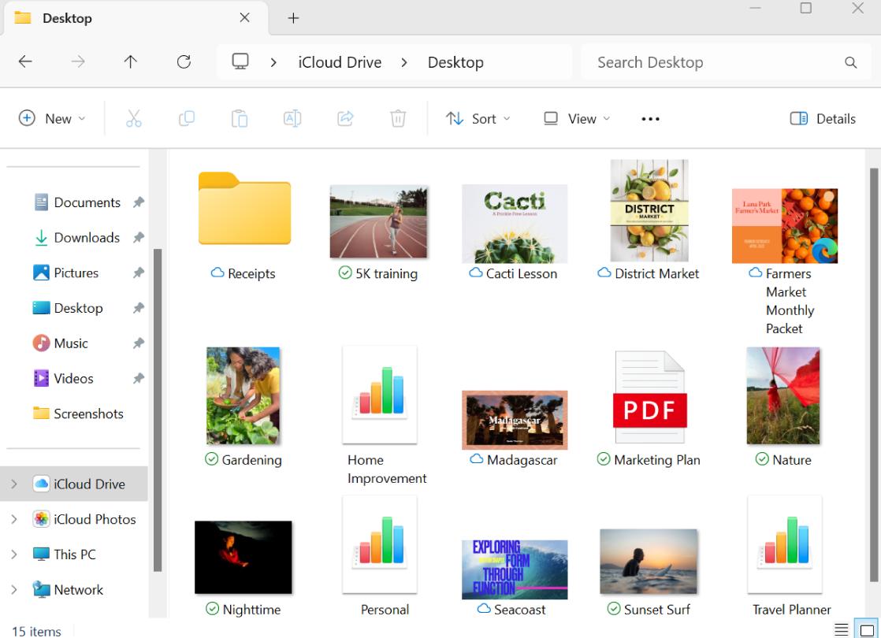Screen dimensions: 881x638
Task: Unpin Downloads from quick access
Action: pos(139,237)
